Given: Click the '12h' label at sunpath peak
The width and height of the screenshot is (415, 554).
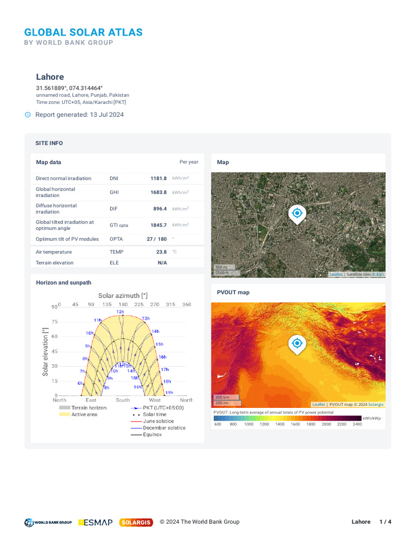Looking at the screenshot, I should coord(121,312).
